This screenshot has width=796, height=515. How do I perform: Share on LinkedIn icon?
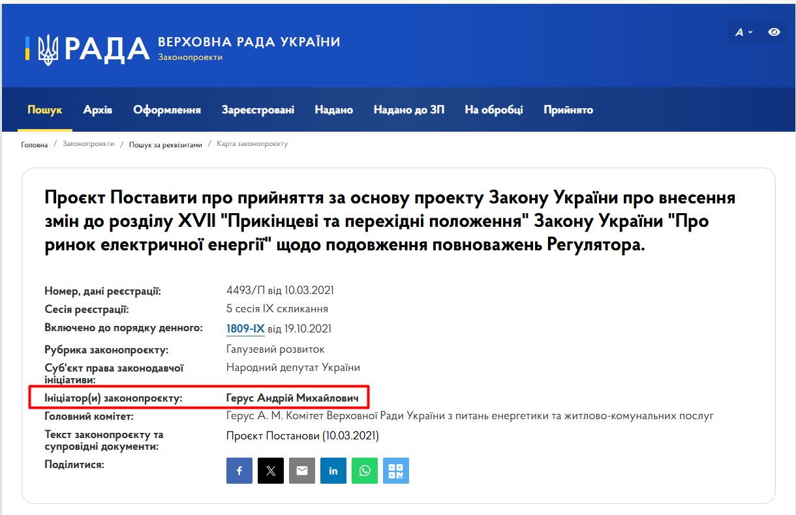pos(333,471)
